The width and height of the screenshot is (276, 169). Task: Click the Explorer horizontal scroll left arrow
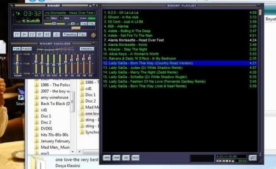[x=80, y=152]
